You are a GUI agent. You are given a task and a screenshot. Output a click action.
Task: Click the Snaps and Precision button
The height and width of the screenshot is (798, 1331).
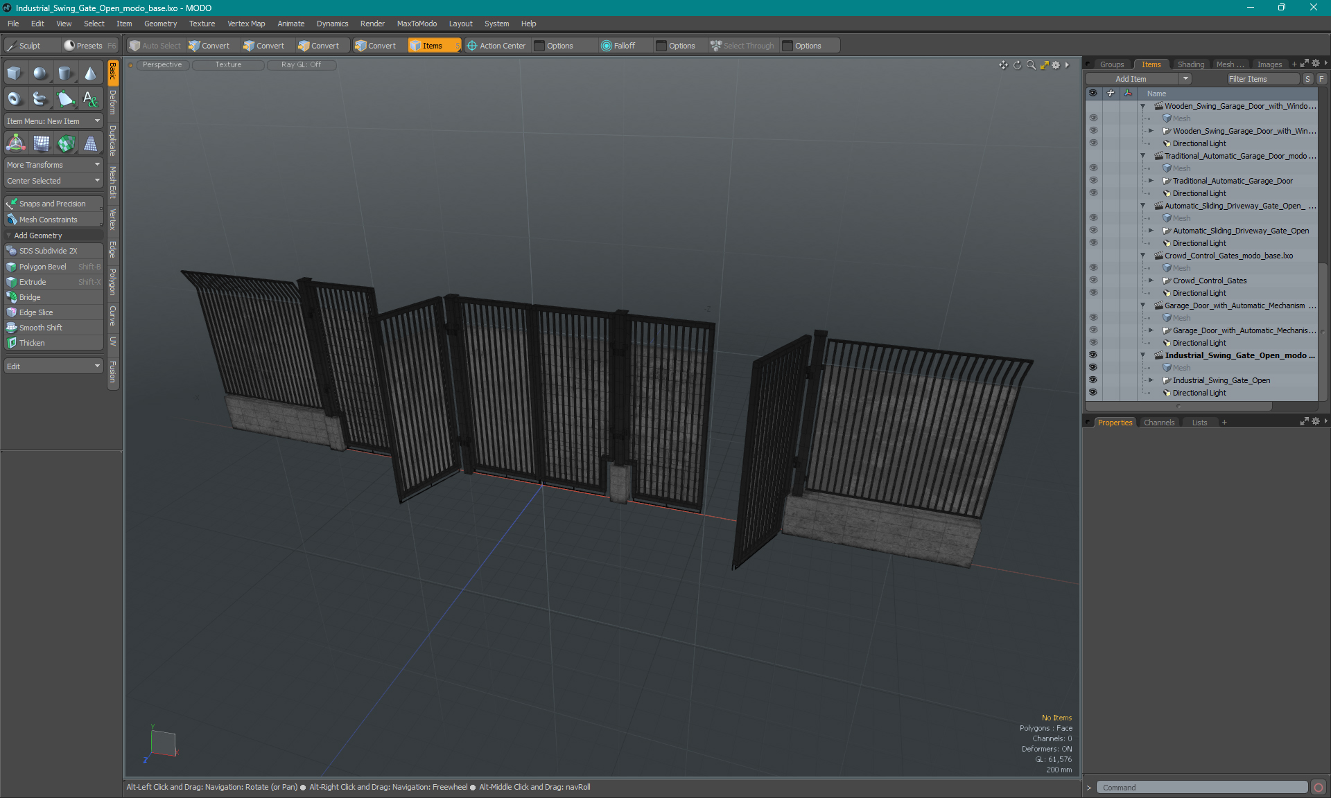(53, 204)
